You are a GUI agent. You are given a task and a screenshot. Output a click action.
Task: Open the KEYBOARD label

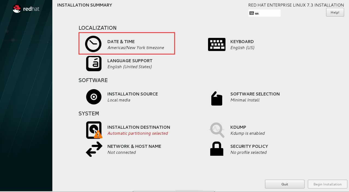tap(242, 41)
